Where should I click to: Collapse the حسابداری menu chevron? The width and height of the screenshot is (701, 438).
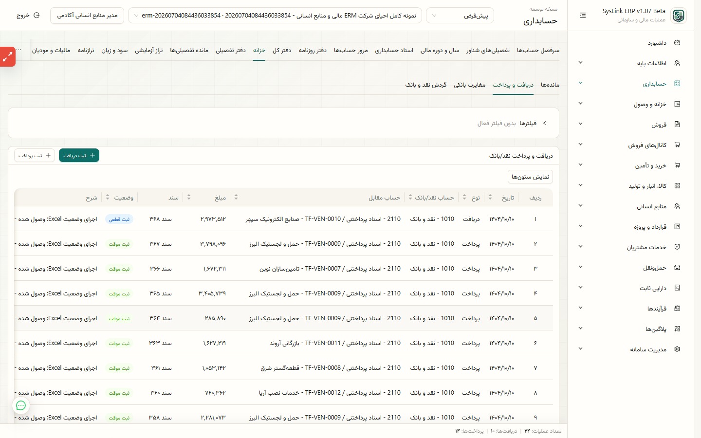(x=580, y=83)
